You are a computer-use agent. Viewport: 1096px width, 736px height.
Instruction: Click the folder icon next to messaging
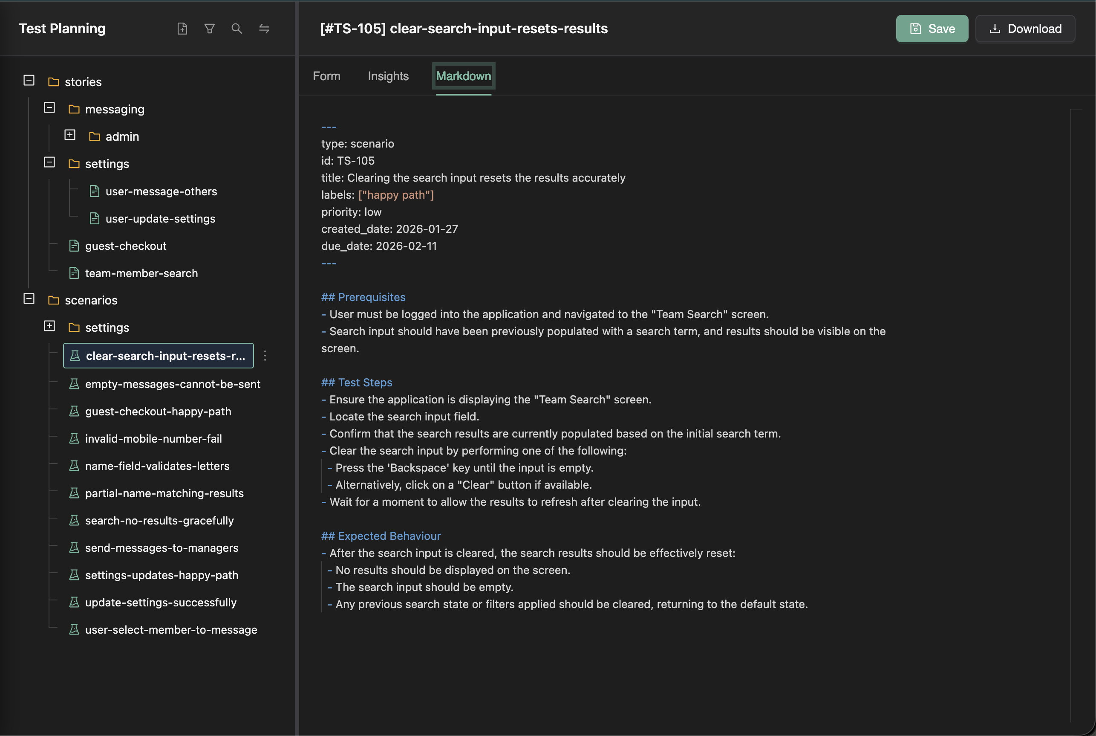coord(74,109)
